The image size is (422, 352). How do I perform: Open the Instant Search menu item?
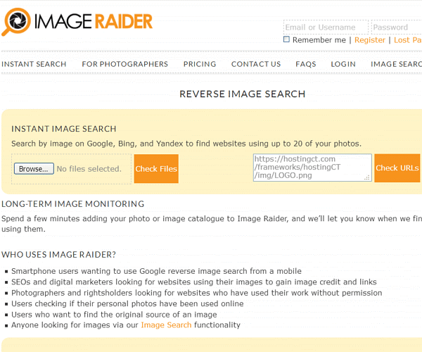click(x=34, y=64)
